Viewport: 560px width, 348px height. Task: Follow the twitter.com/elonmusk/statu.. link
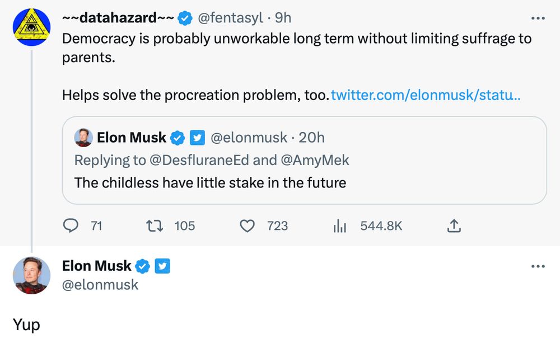pyautogui.click(x=426, y=95)
